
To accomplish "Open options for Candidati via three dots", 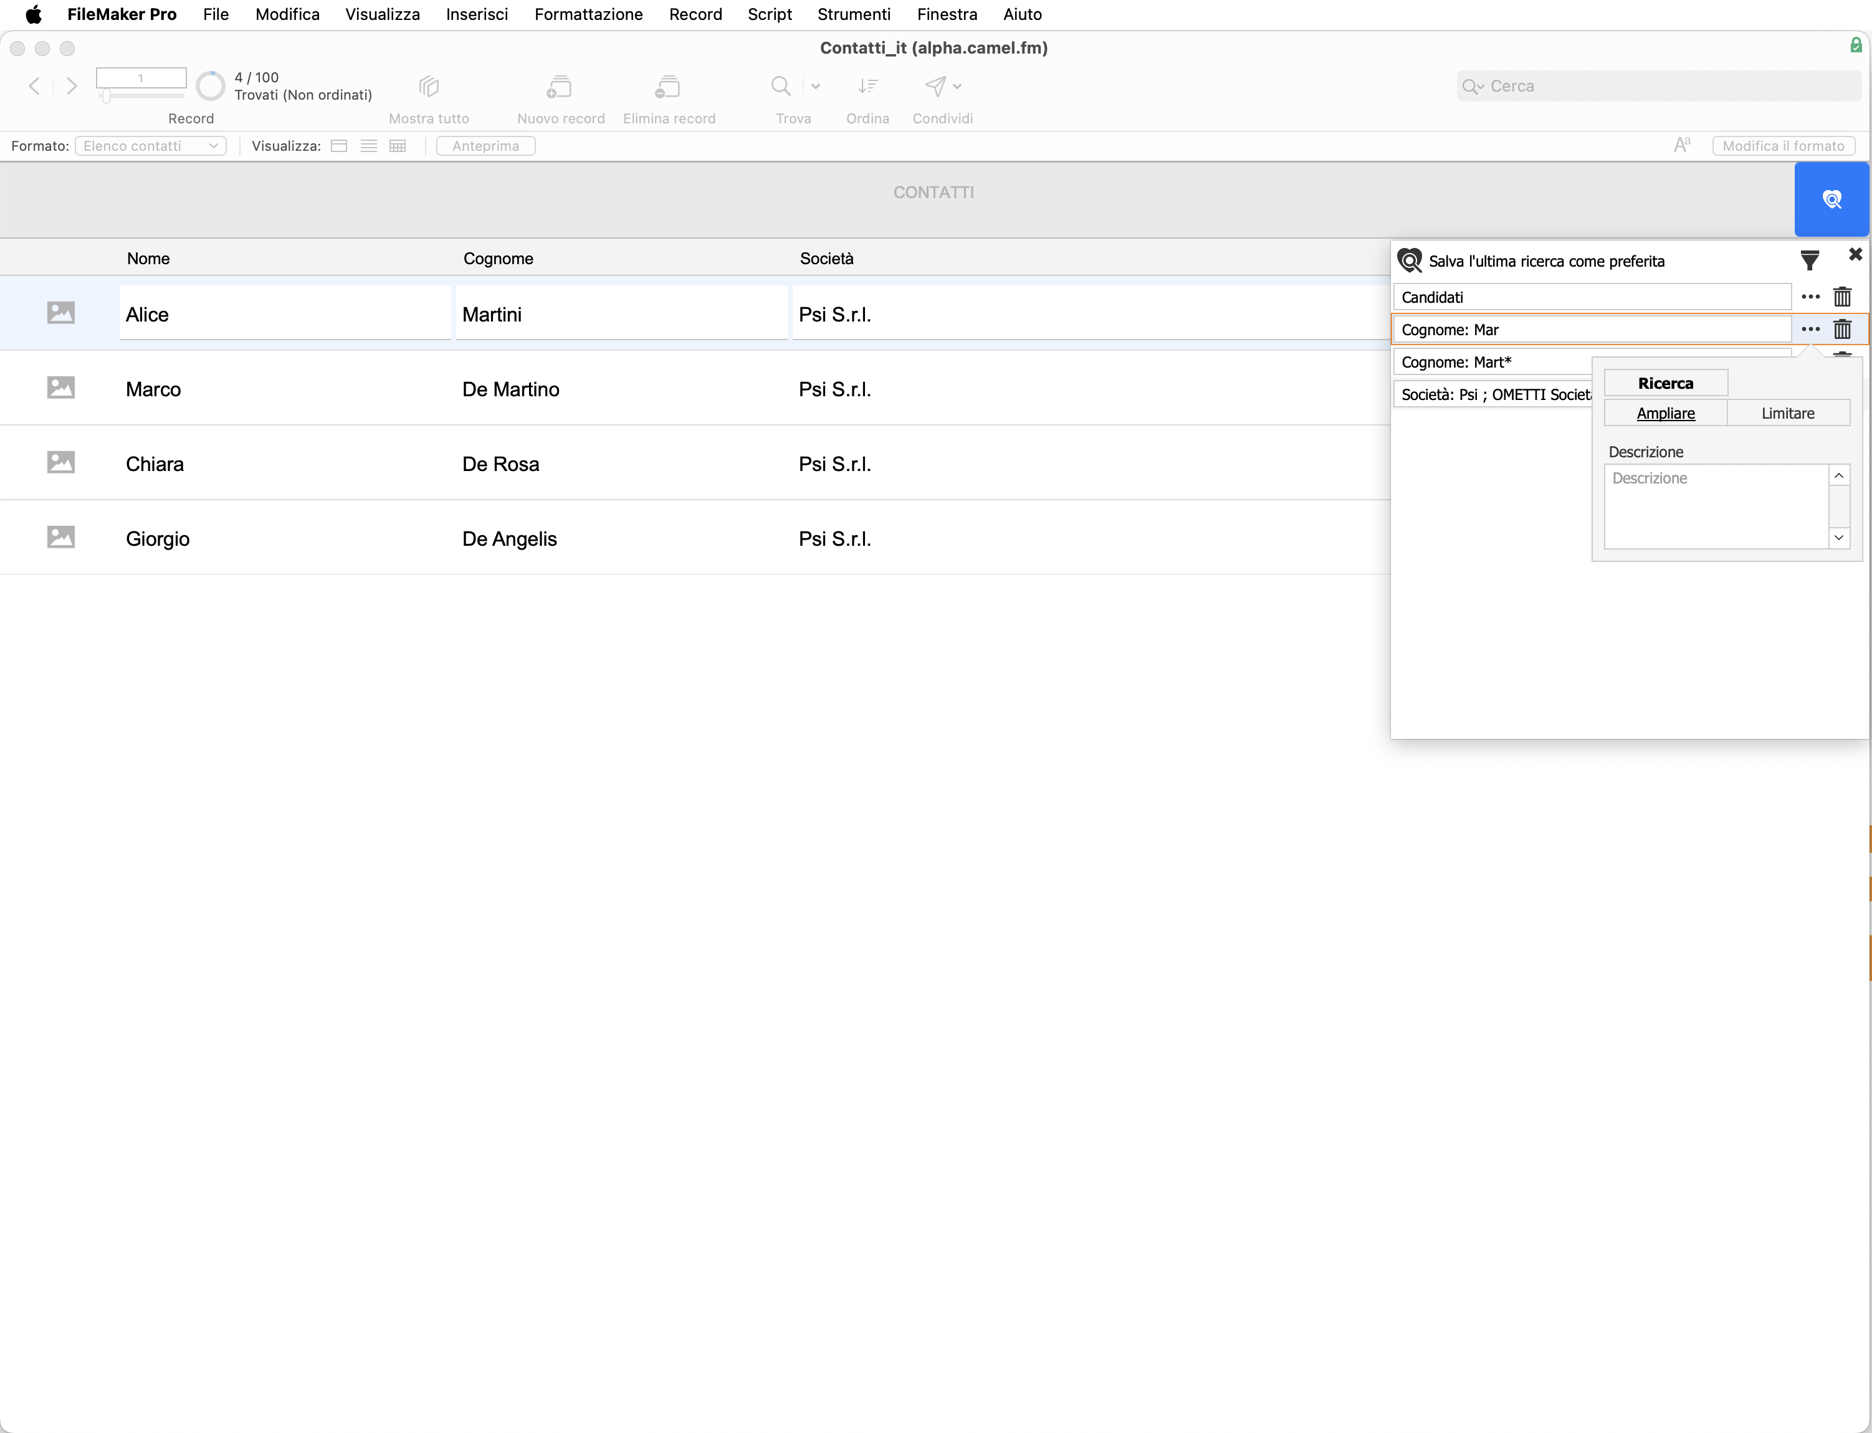I will pyautogui.click(x=1810, y=297).
